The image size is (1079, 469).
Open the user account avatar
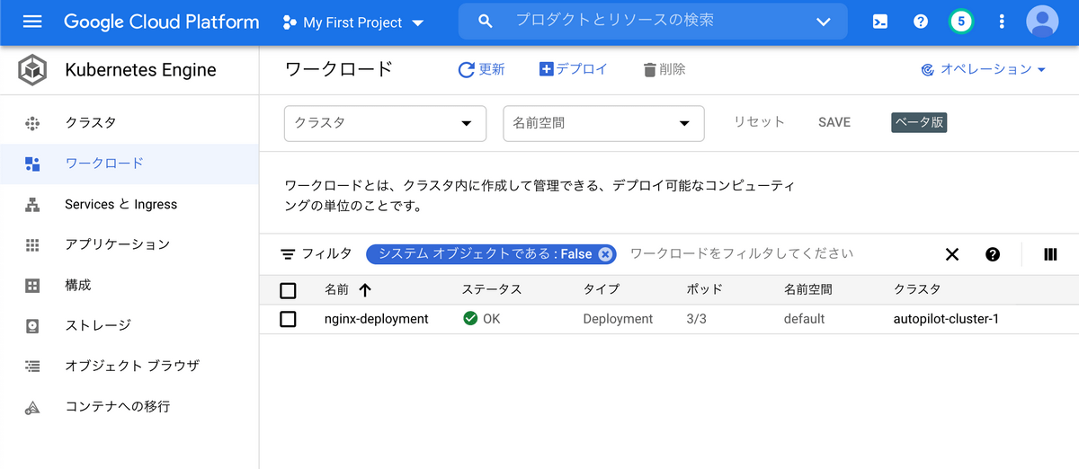tap(1042, 22)
